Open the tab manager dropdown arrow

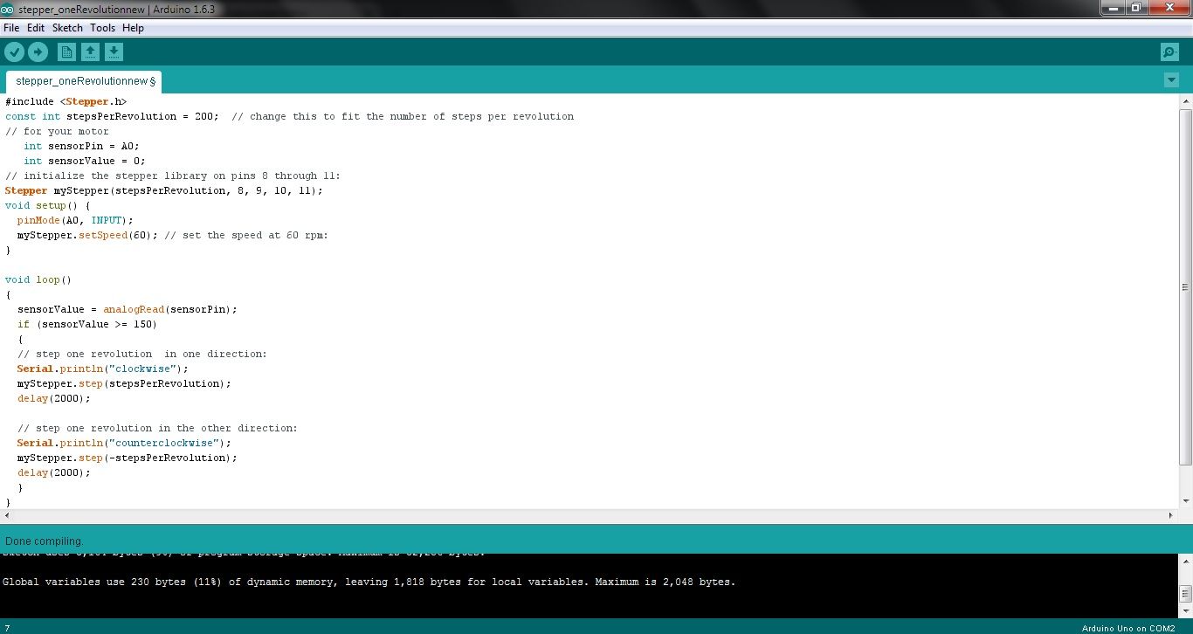(1171, 79)
